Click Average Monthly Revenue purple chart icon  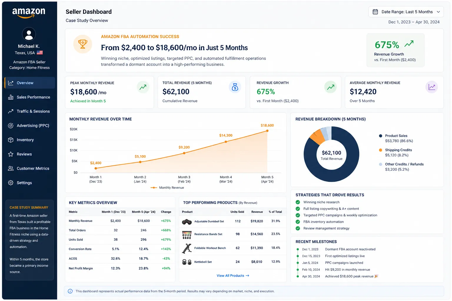tap(432, 87)
